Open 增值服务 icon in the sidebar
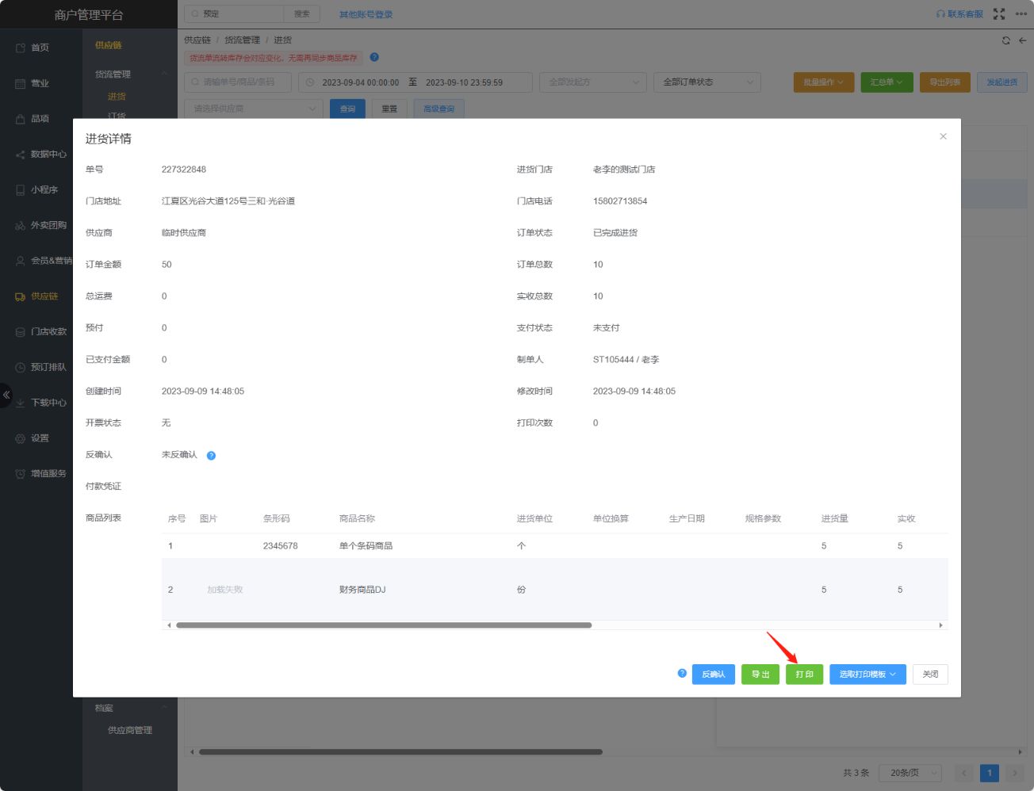 21,474
